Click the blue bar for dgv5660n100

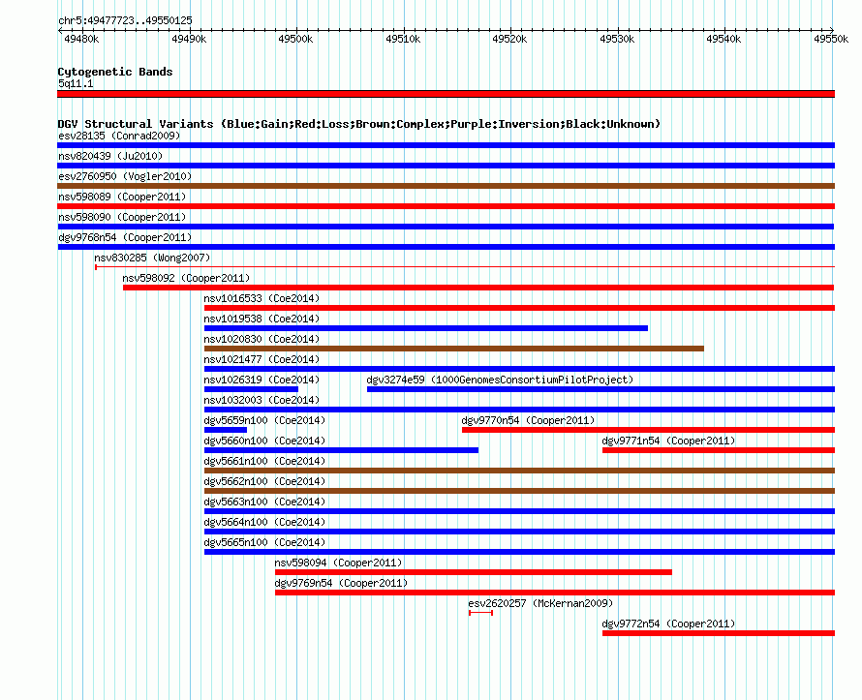pyautogui.click(x=341, y=450)
